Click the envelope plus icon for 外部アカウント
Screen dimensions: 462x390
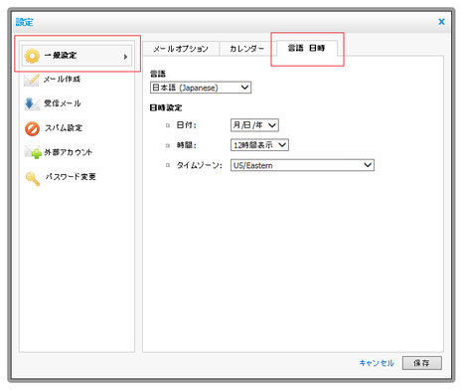pos(33,152)
